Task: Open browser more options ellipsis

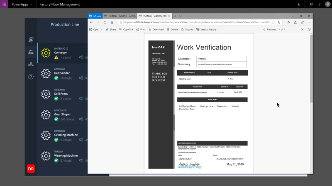Action: (309, 22)
